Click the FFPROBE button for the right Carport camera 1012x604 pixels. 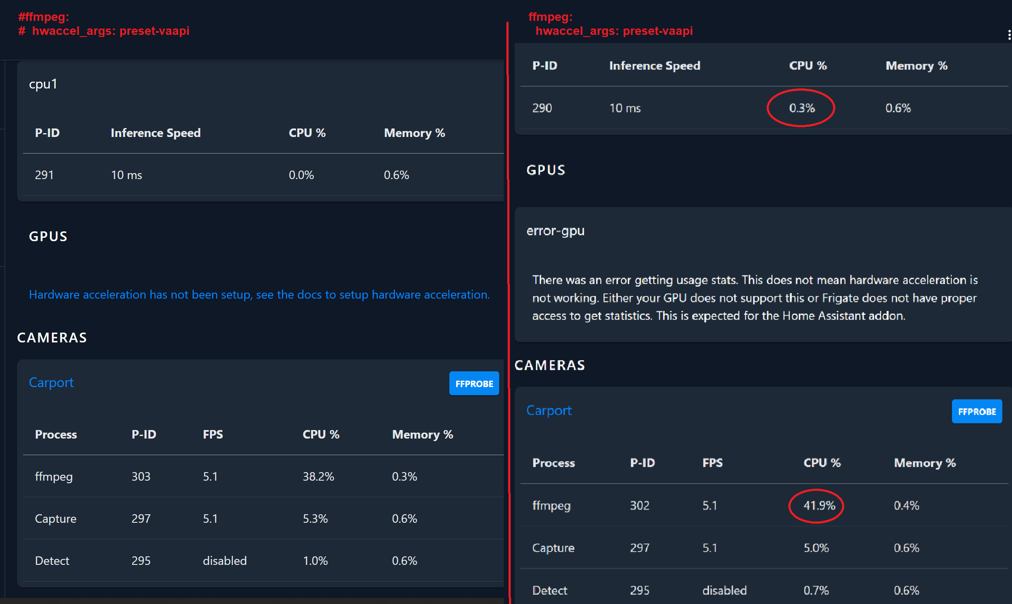pyautogui.click(x=977, y=411)
